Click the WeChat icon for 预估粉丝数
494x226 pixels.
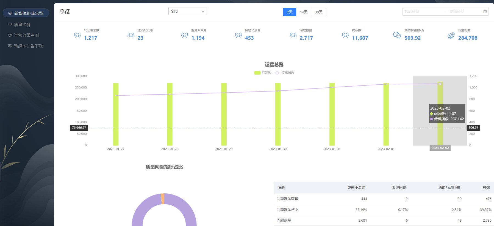tap(397, 35)
